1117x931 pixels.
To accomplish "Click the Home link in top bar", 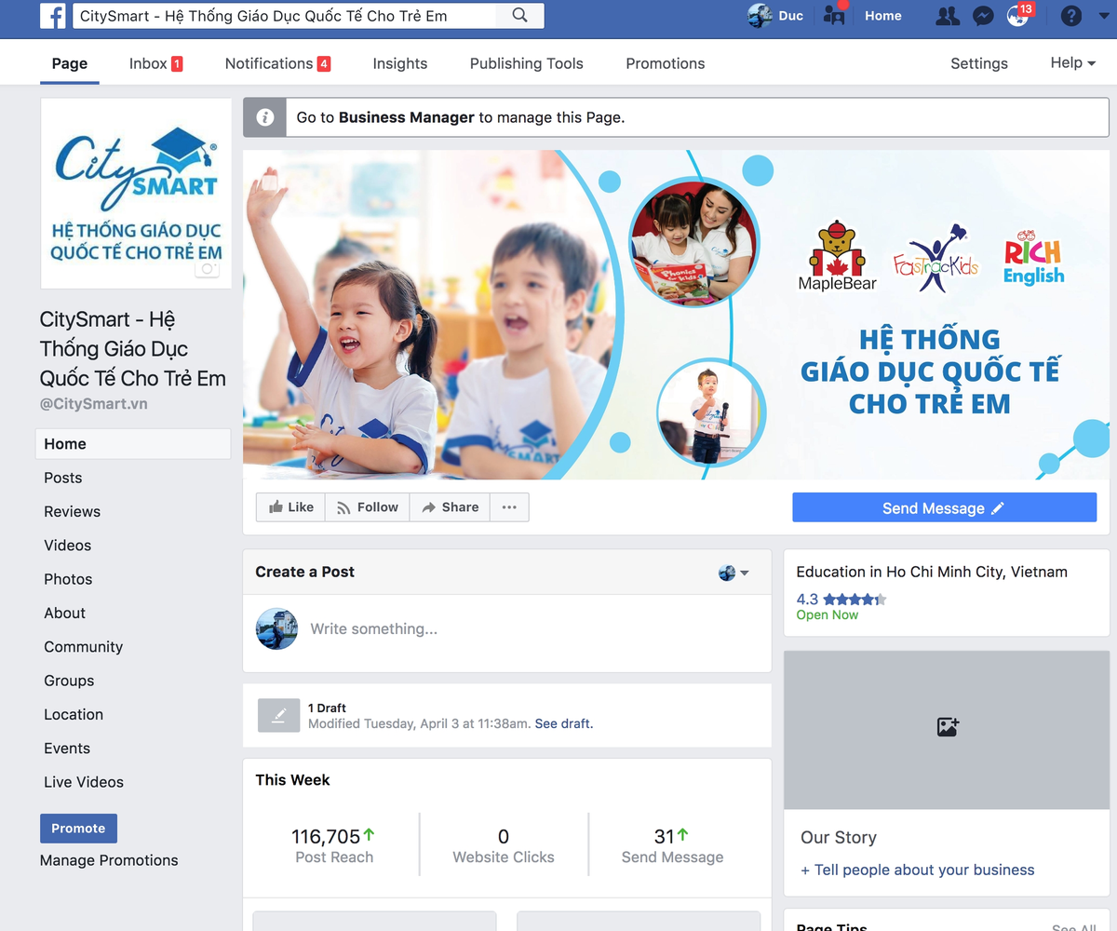I will click(883, 16).
